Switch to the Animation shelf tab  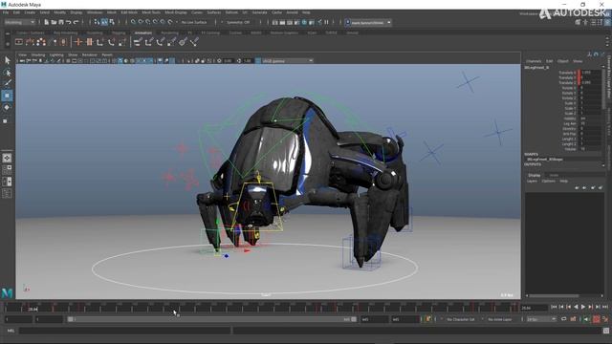(142, 33)
